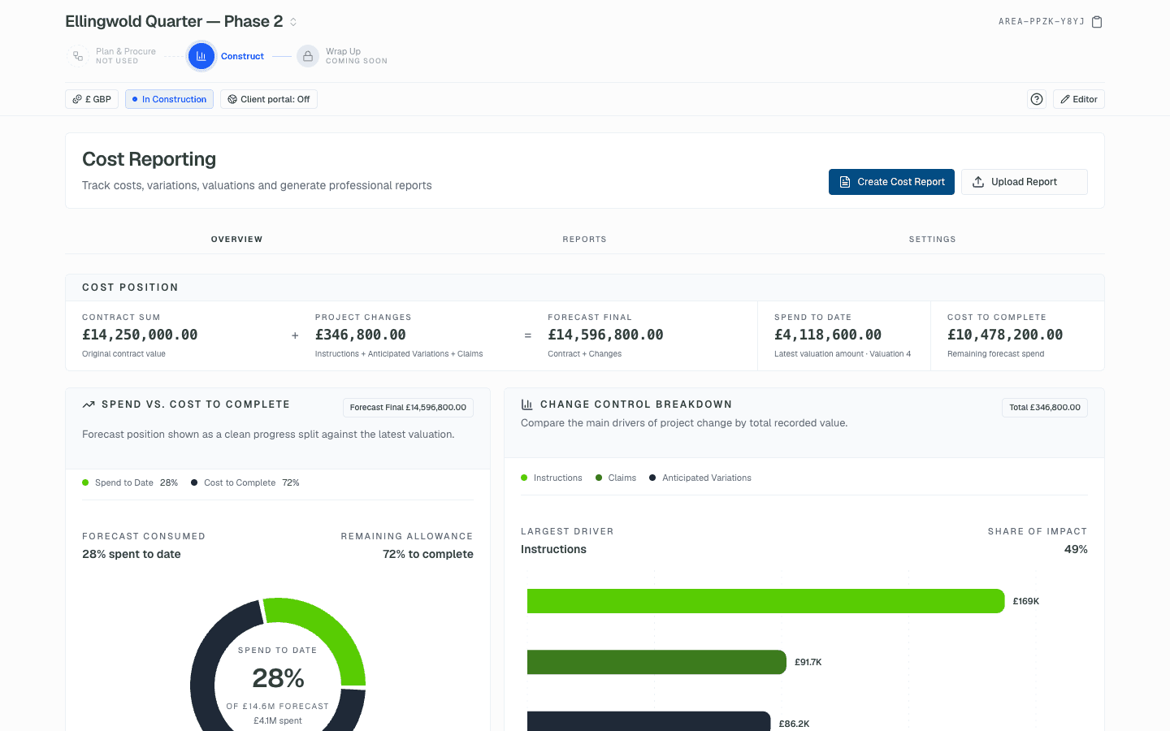The width and height of the screenshot is (1170, 731).
Task: Toggle the Claims legend item
Action: pos(616,478)
